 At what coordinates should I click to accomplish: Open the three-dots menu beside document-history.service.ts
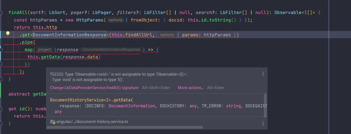coord(263,123)
